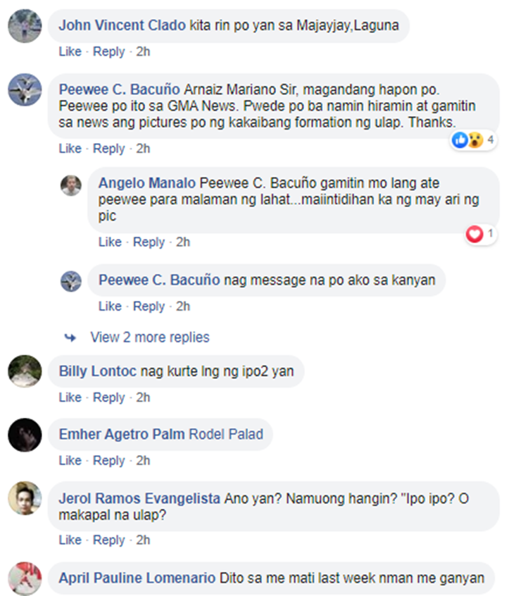Click Billy Lontoc's profile photo
Viewport: 528px width, 596px height.
coord(25,371)
